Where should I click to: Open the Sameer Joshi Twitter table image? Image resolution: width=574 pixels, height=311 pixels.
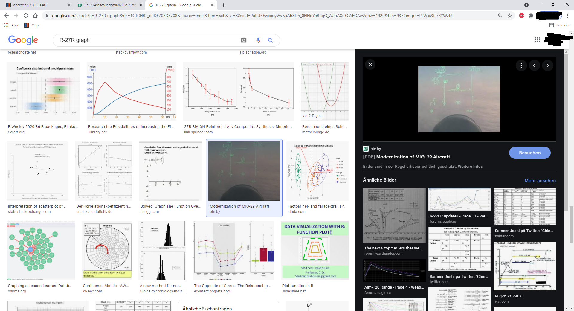tap(525, 207)
